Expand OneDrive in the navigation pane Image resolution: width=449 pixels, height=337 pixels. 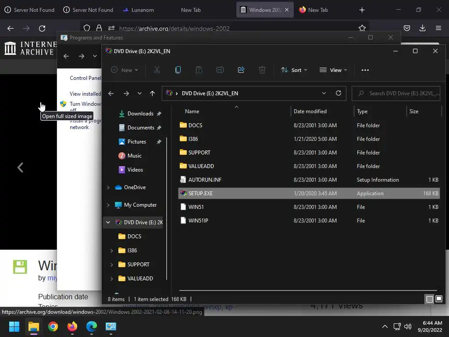pyautogui.click(x=108, y=187)
